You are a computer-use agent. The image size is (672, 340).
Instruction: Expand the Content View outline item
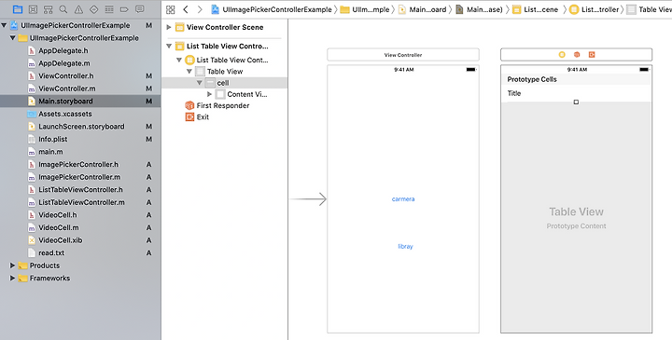pos(209,94)
